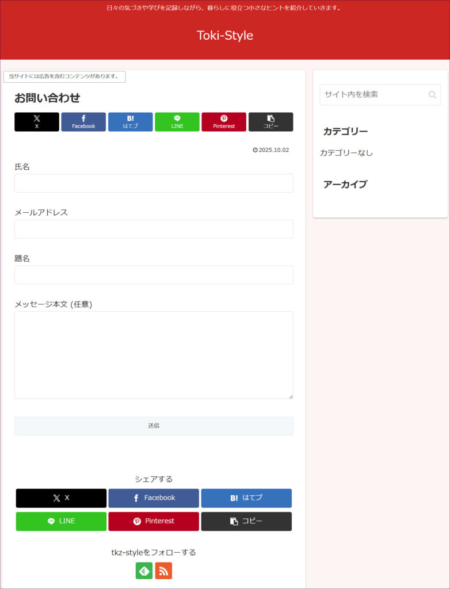
Task: Open the Toki-Style site title link
Action: 225,35
